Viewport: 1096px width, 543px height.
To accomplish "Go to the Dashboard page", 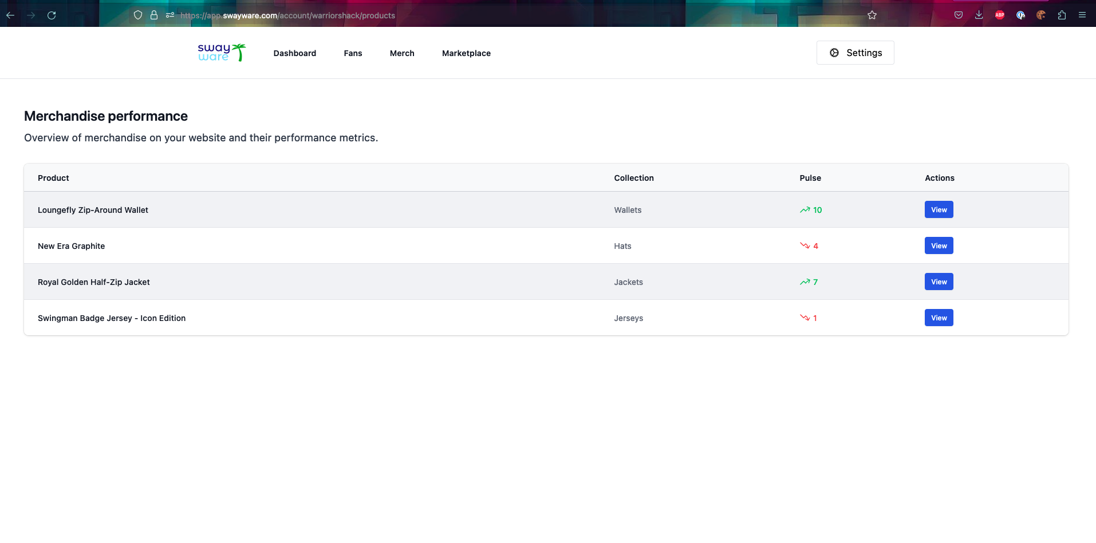I will [x=295, y=53].
